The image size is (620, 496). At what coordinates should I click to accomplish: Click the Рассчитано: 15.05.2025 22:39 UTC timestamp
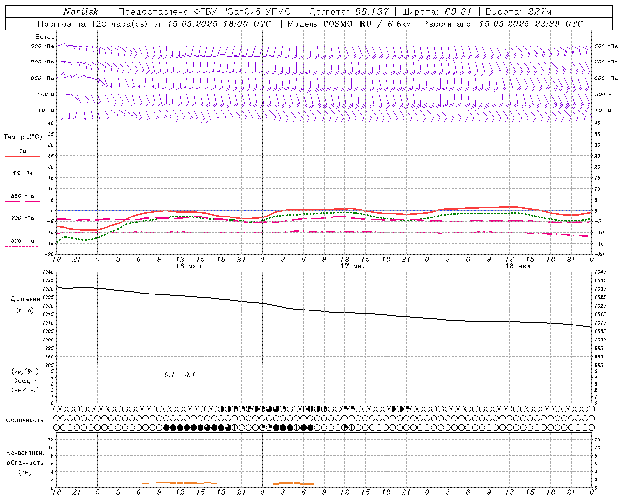click(x=503, y=24)
